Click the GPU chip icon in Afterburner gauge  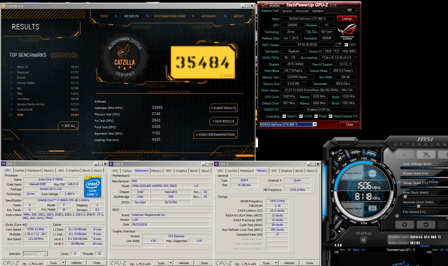[x=372, y=173]
